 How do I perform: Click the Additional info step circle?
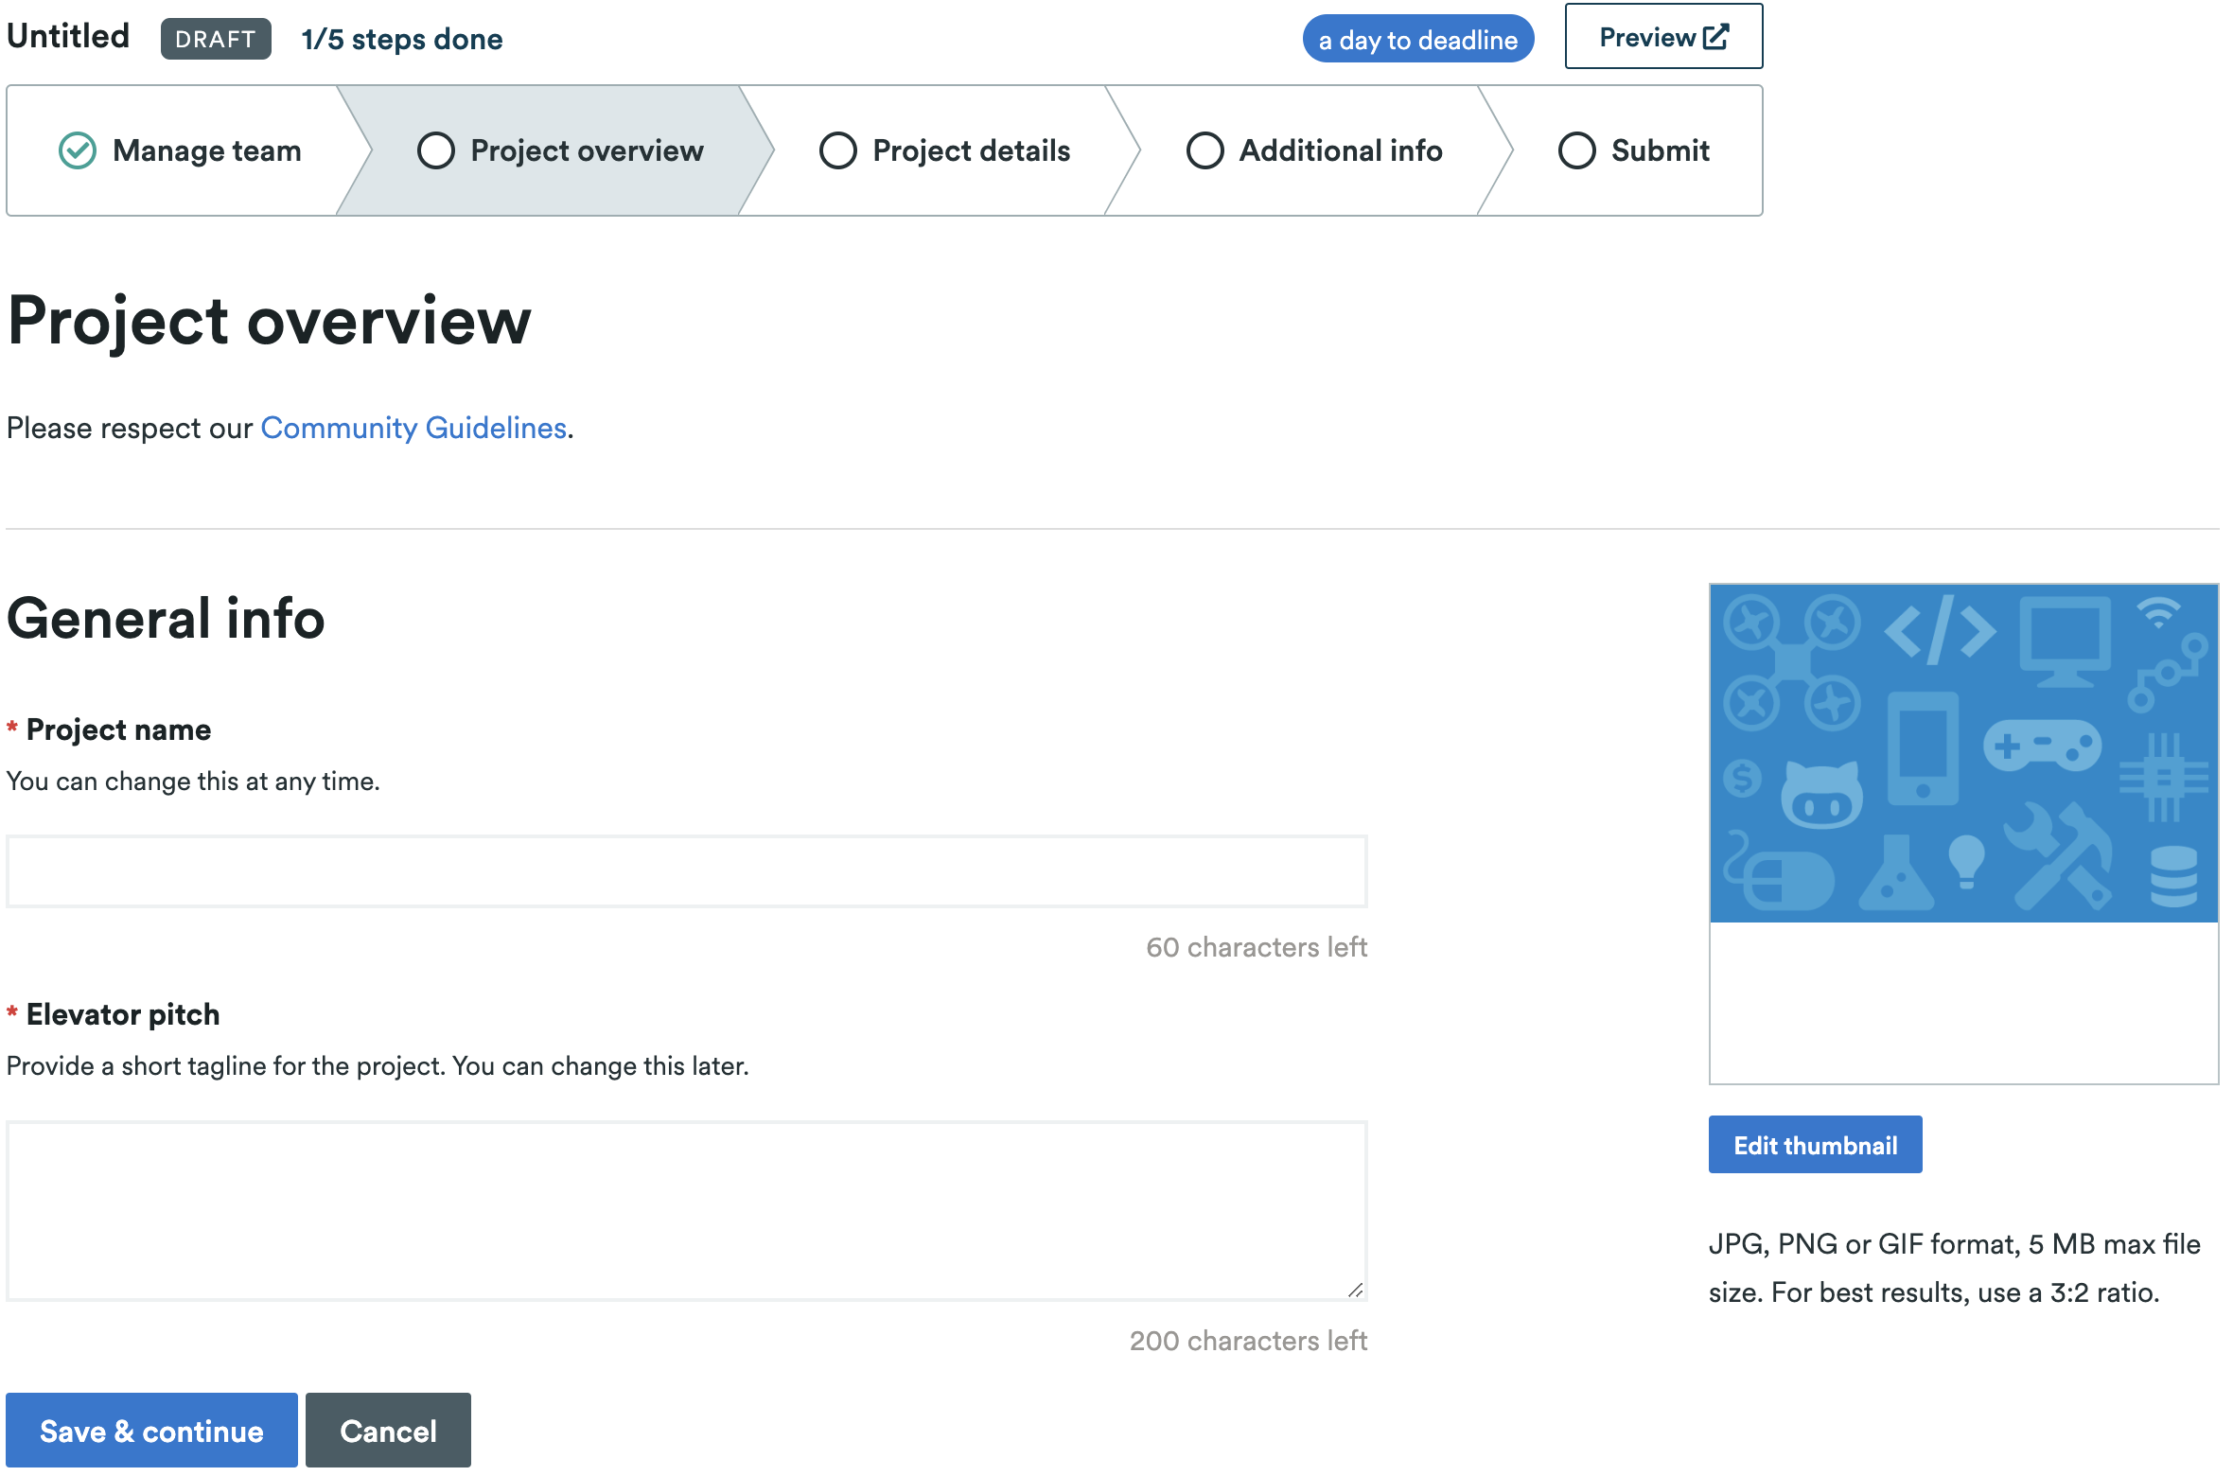pyautogui.click(x=1205, y=150)
